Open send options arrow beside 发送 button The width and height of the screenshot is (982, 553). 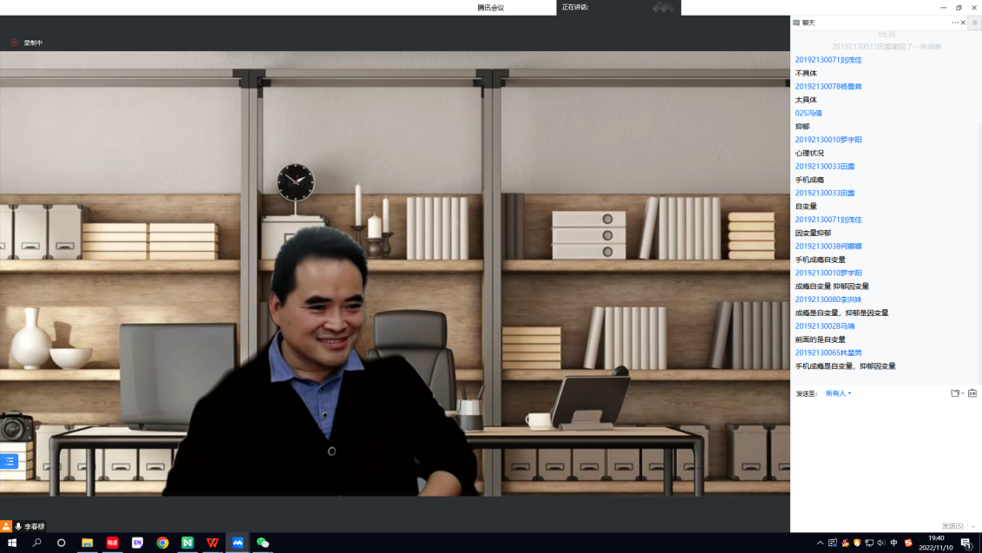[973, 526]
